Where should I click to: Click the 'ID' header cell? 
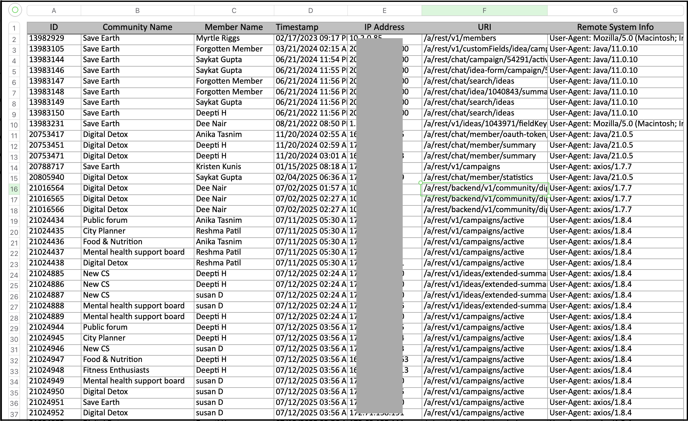(x=54, y=27)
